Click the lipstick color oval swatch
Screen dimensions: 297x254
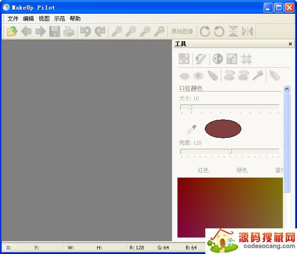pyautogui.click(x=223, y=129)
